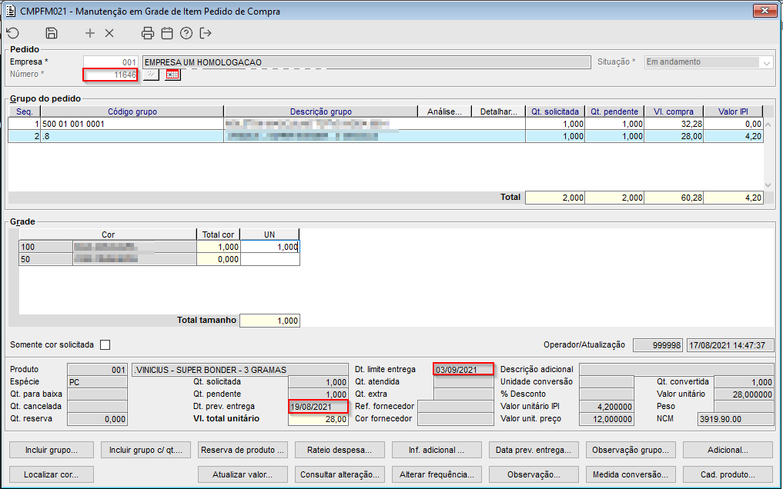Click the Cor fornecedor field
The height and width of the screenshot is (489, 783).
456,419
